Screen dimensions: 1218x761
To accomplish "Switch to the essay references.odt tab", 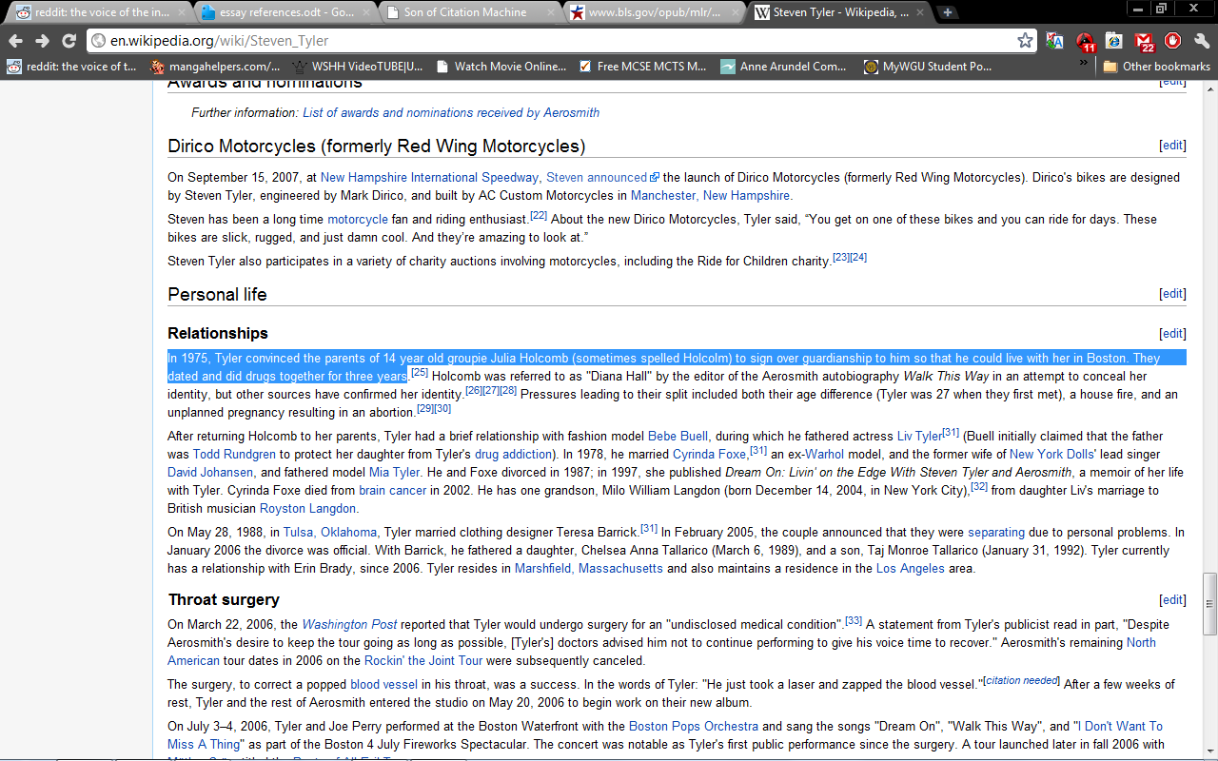I will point(280,12).
